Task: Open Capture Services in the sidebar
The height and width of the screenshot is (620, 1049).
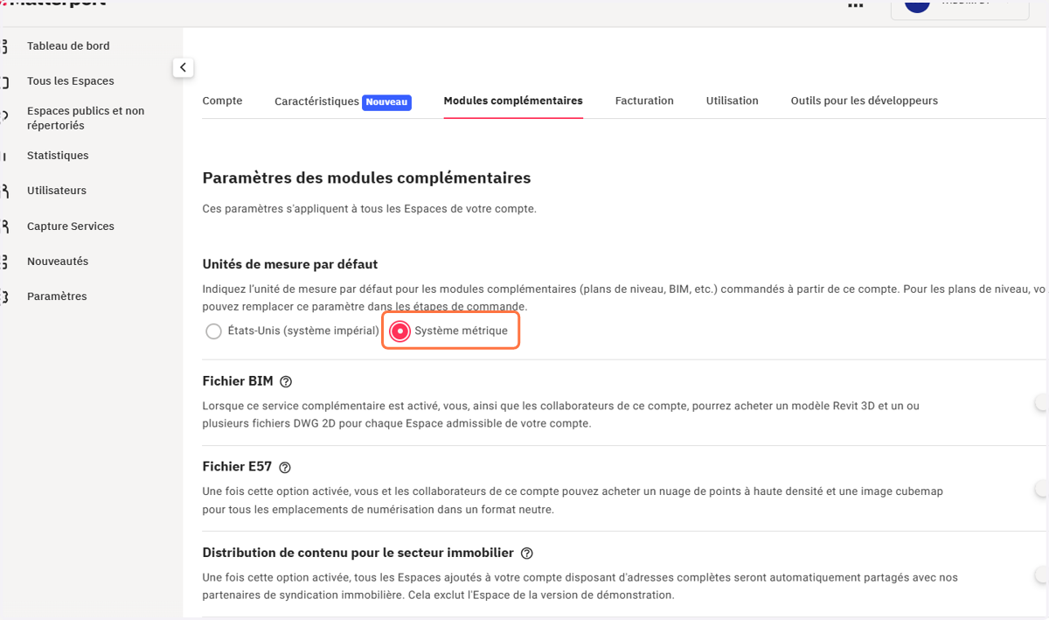Action: tap(71, 226)
